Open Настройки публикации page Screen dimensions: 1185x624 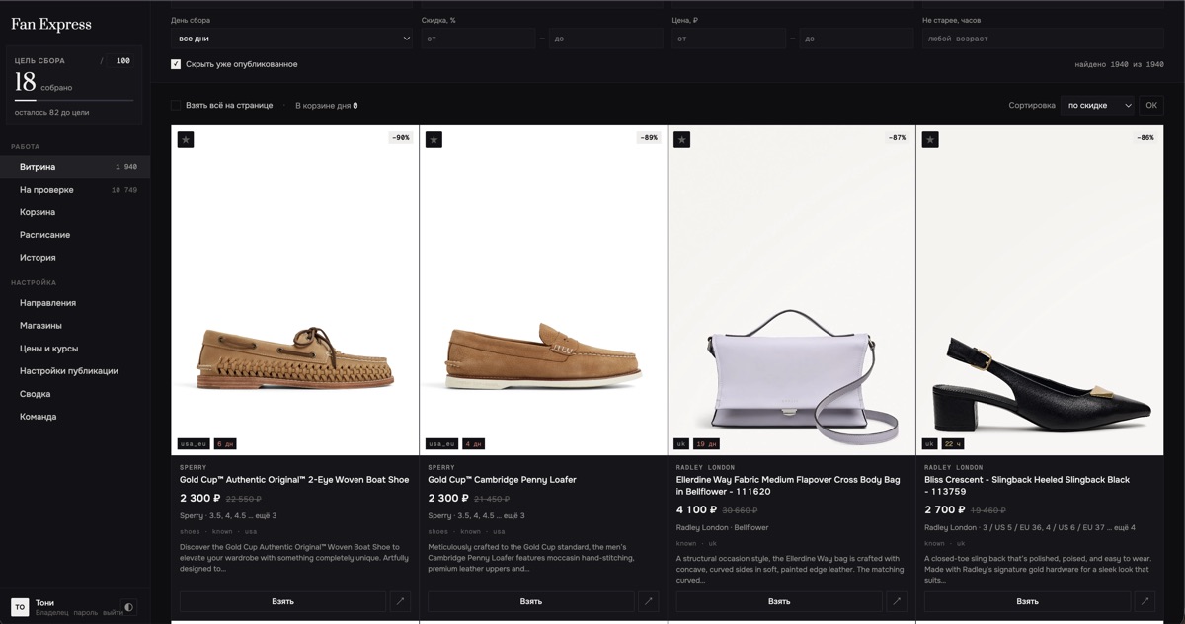click(75, 371)
